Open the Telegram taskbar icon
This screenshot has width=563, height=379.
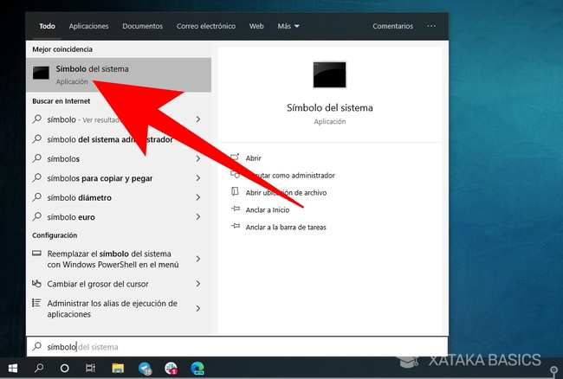(145, 369)
